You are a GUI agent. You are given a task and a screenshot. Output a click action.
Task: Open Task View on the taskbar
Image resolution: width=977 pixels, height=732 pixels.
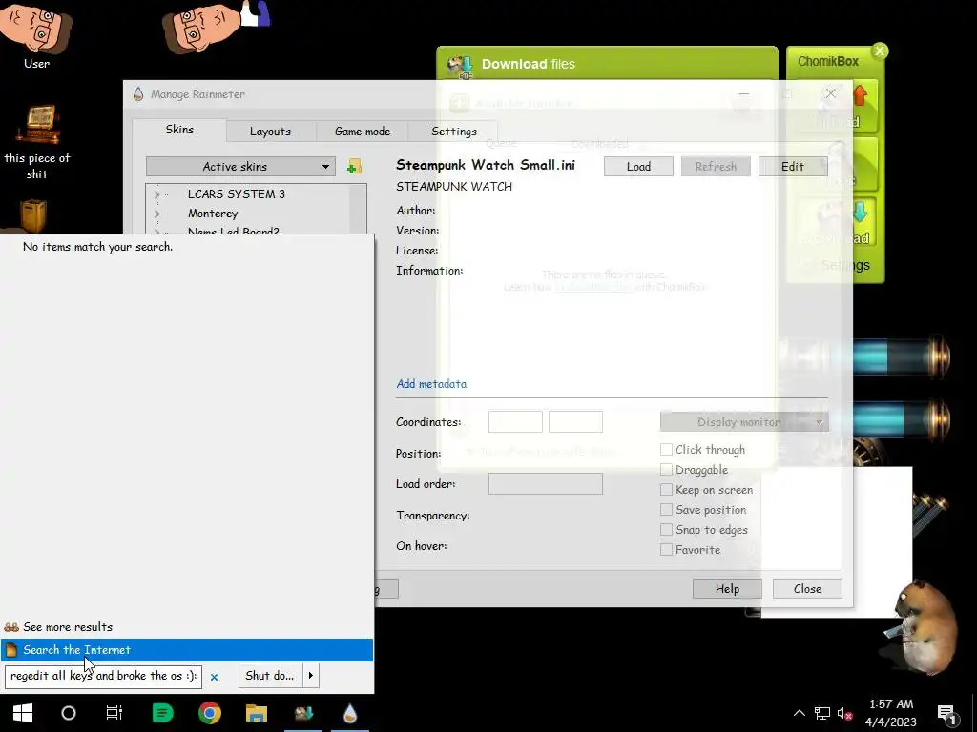point(114,713)
